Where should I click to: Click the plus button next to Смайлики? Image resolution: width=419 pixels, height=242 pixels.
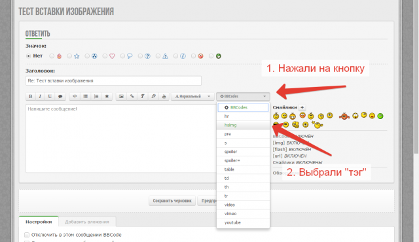pos(302,107)
